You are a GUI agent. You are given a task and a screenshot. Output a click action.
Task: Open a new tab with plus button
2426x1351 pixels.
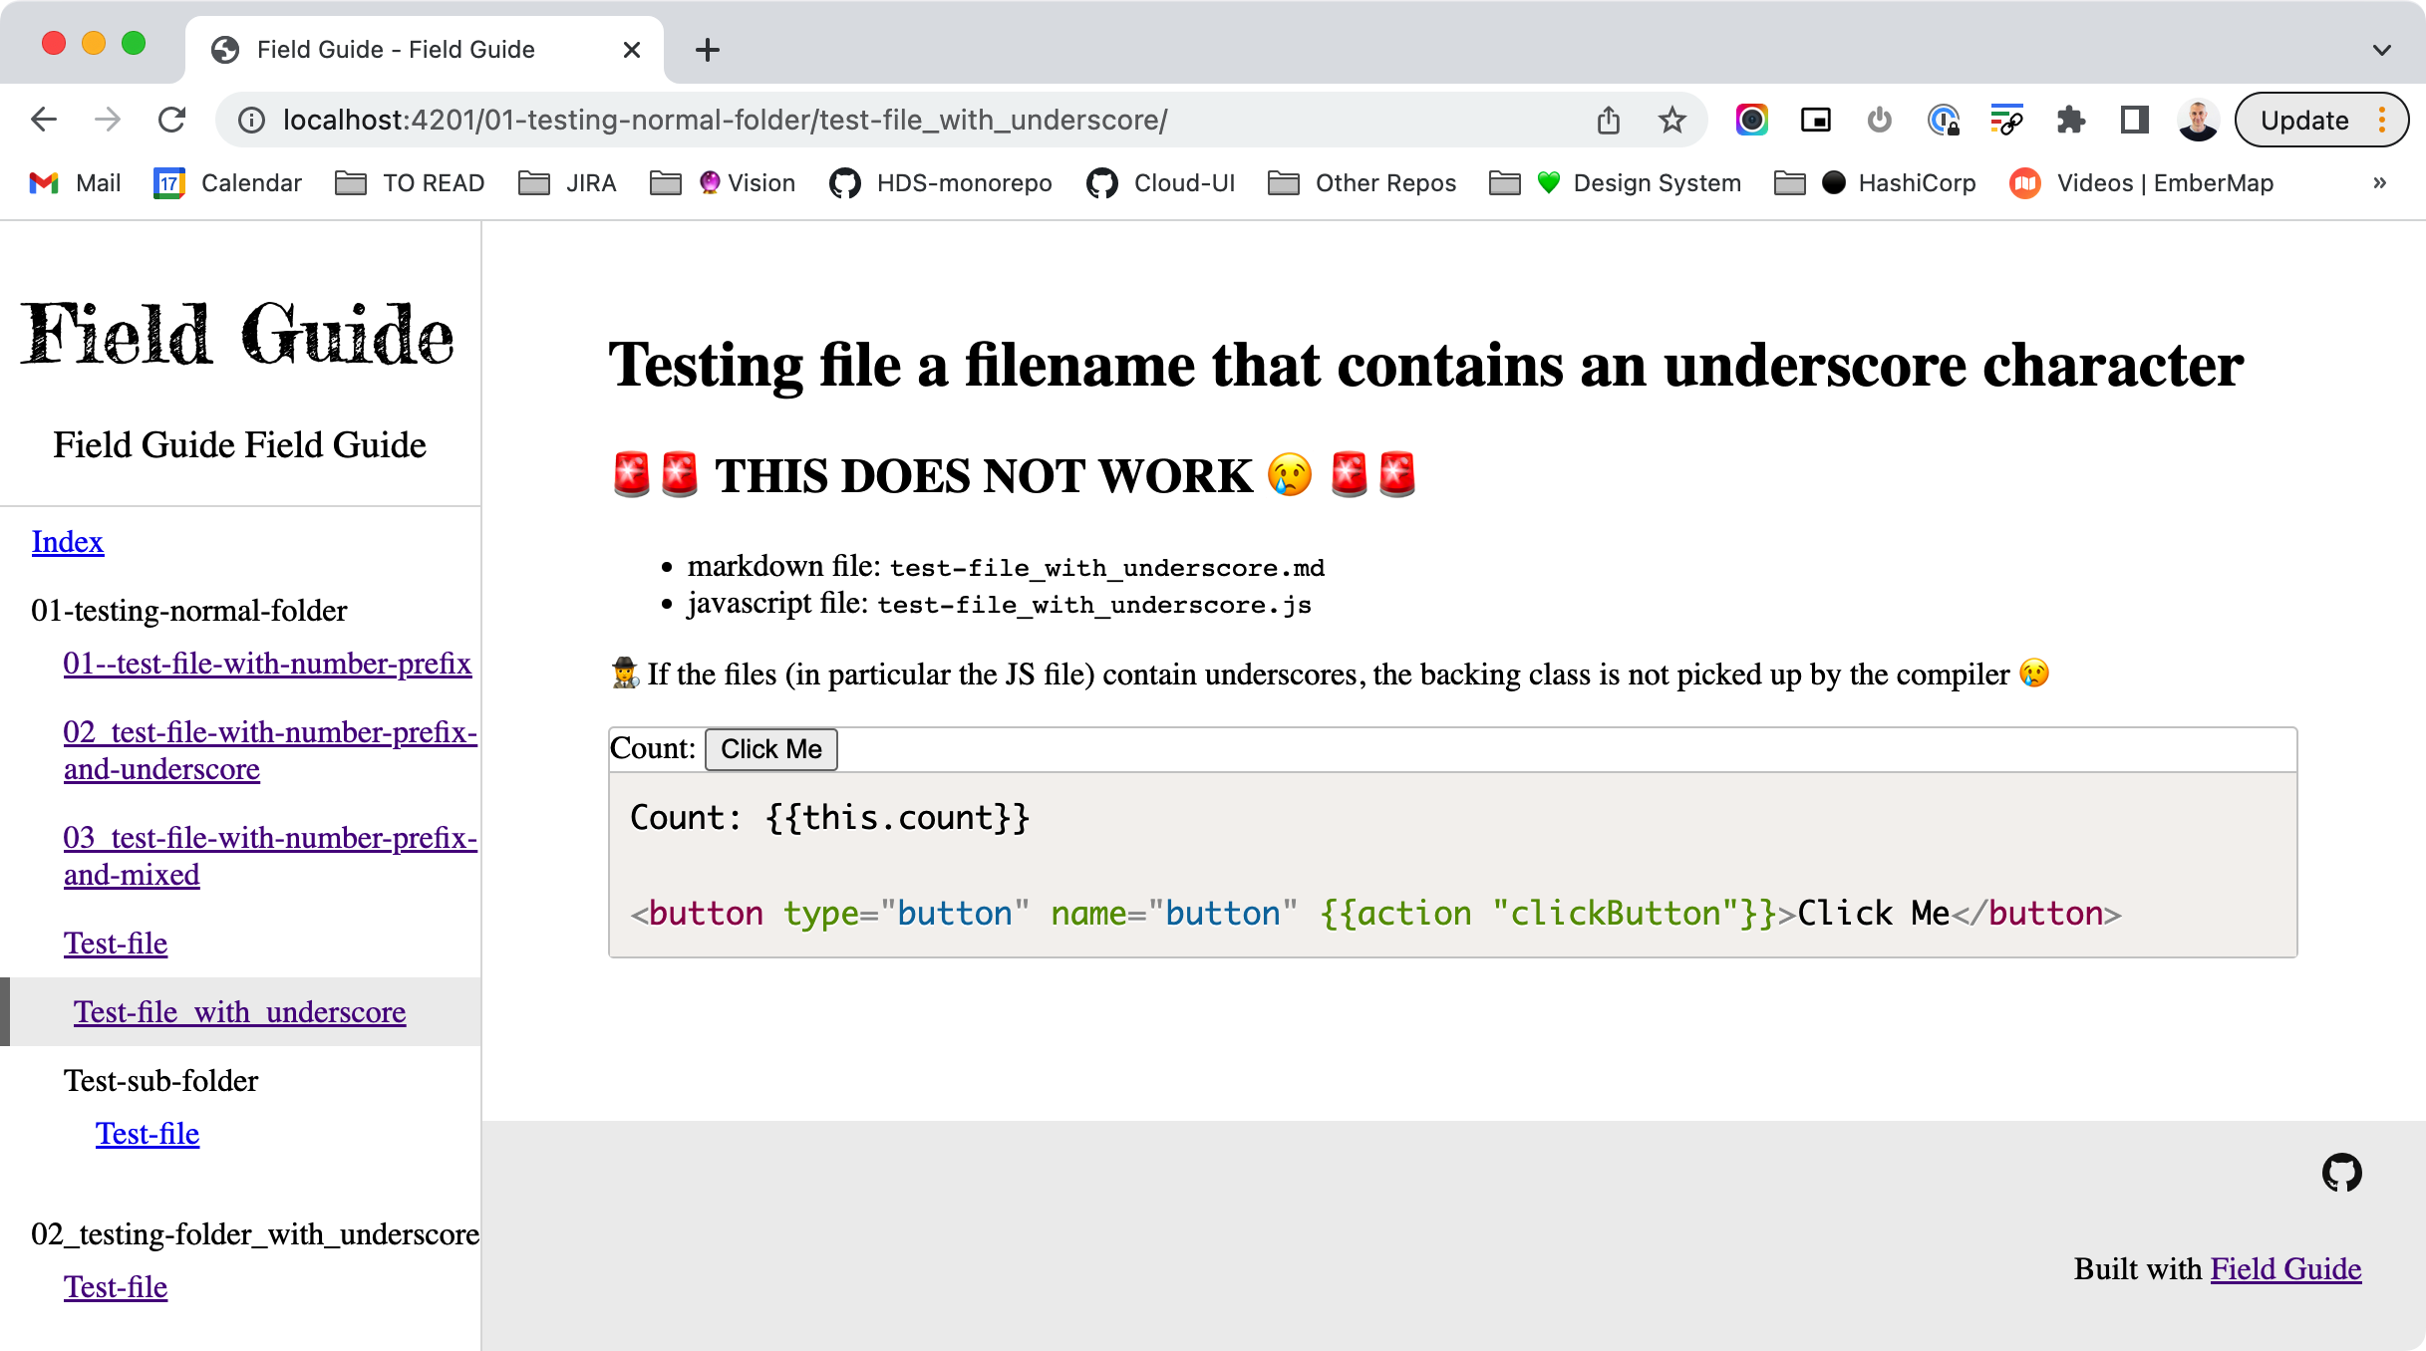tap(707, 50)
